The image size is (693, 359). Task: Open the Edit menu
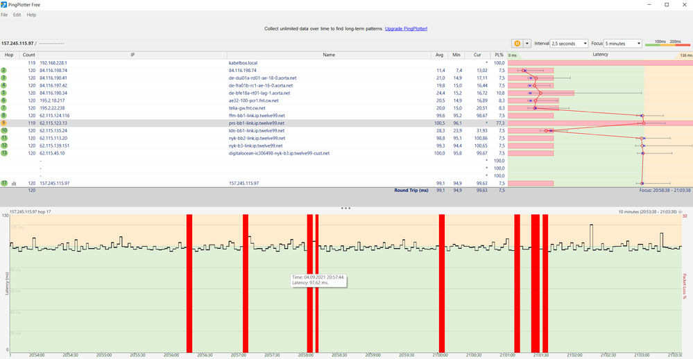(x=17, y=15)
